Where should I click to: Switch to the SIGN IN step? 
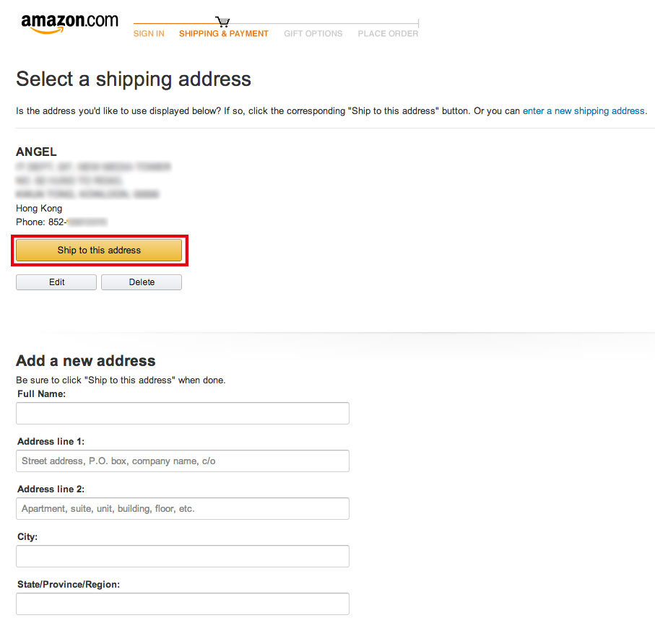coord(149,33)
